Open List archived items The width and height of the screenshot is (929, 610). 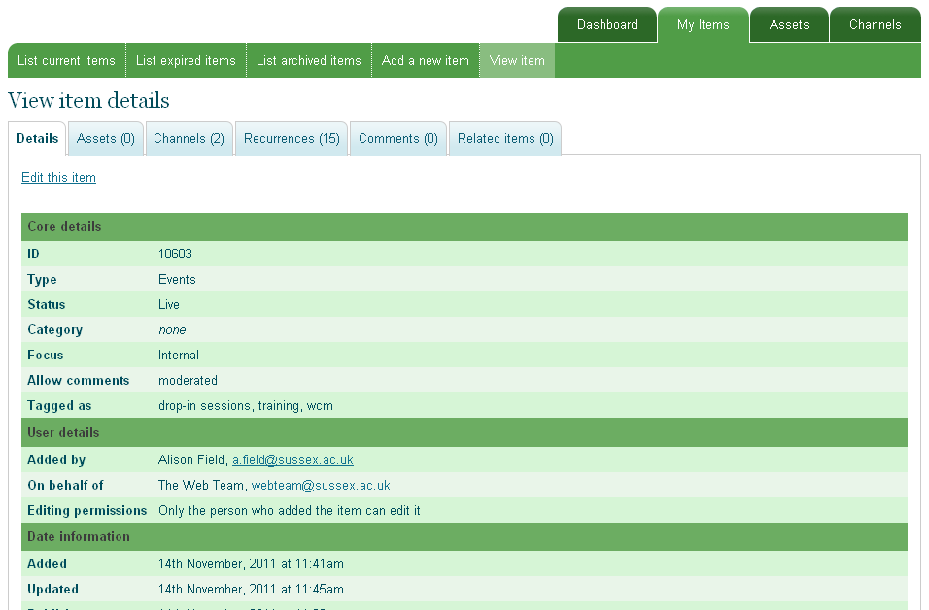pyautogui.click(x=309, y=60)
